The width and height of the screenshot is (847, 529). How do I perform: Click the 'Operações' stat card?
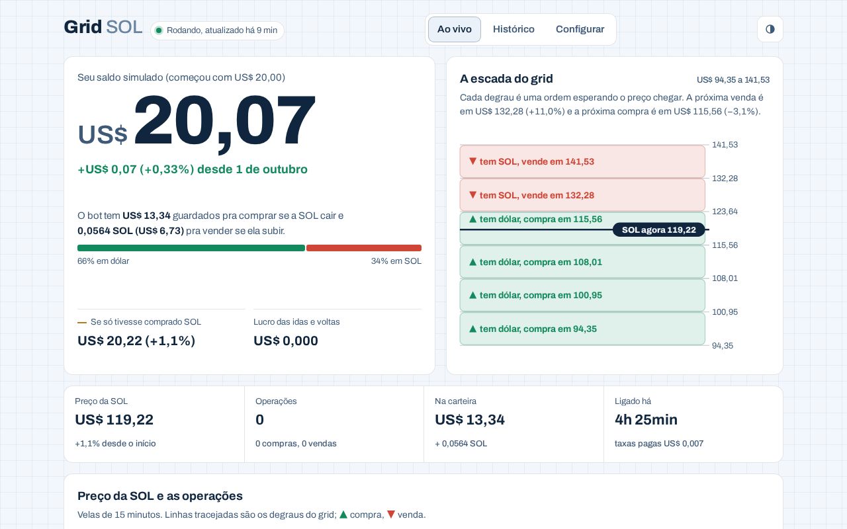pyautogui.click(x=334, y=424)
